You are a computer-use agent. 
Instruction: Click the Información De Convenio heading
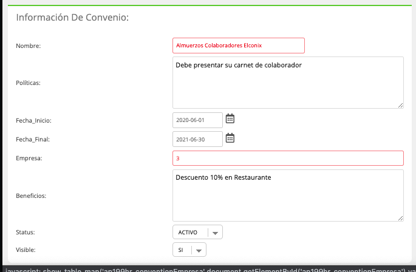[x=72, y=18]
